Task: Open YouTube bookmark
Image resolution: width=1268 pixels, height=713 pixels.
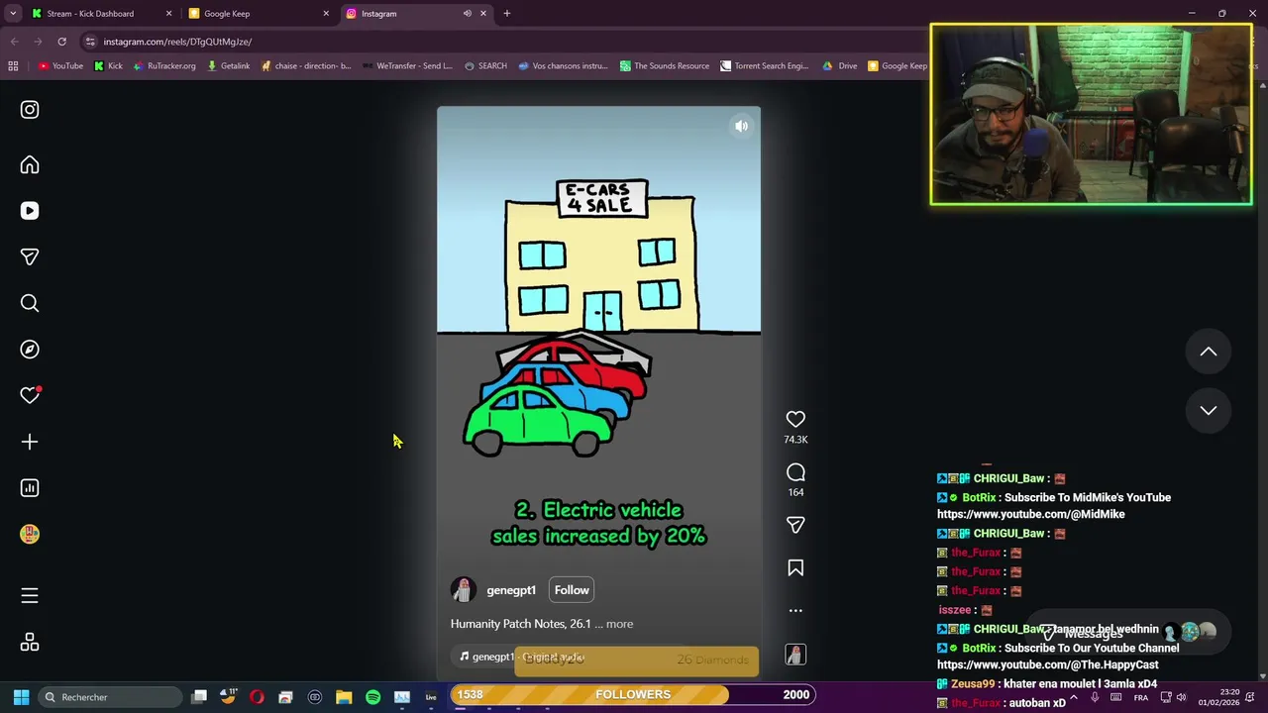Action: tap(60, 66)
